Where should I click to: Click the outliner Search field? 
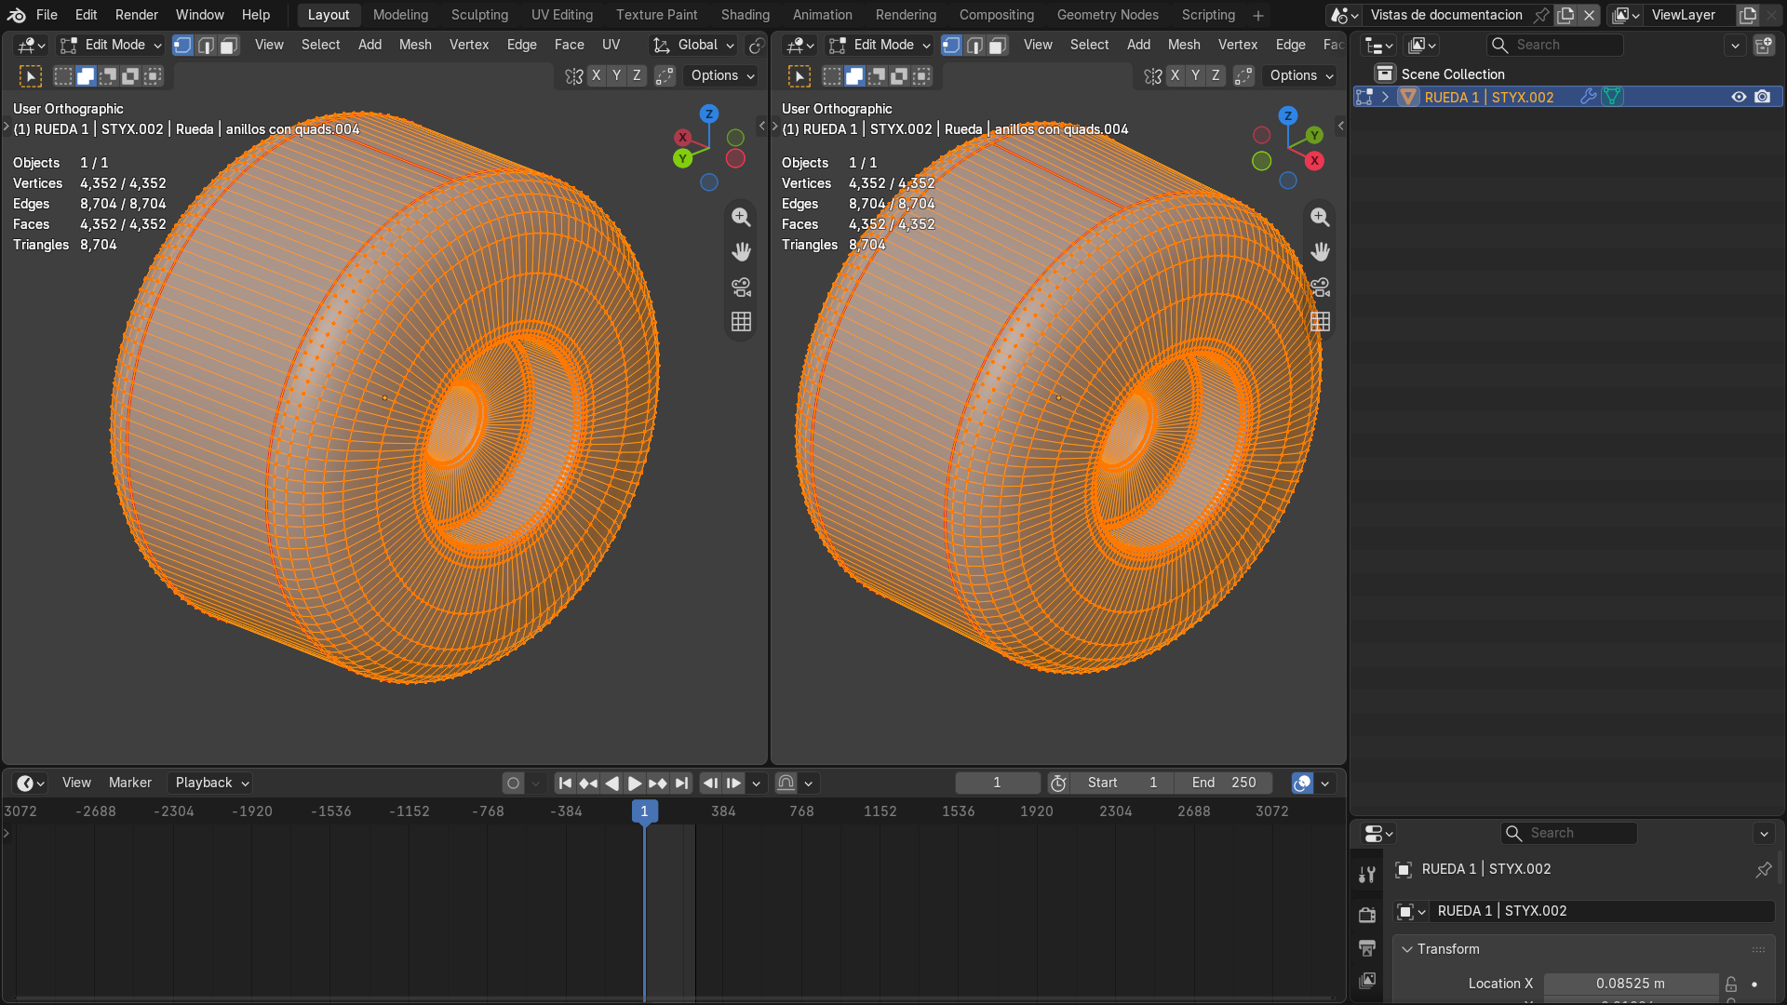1554,45
